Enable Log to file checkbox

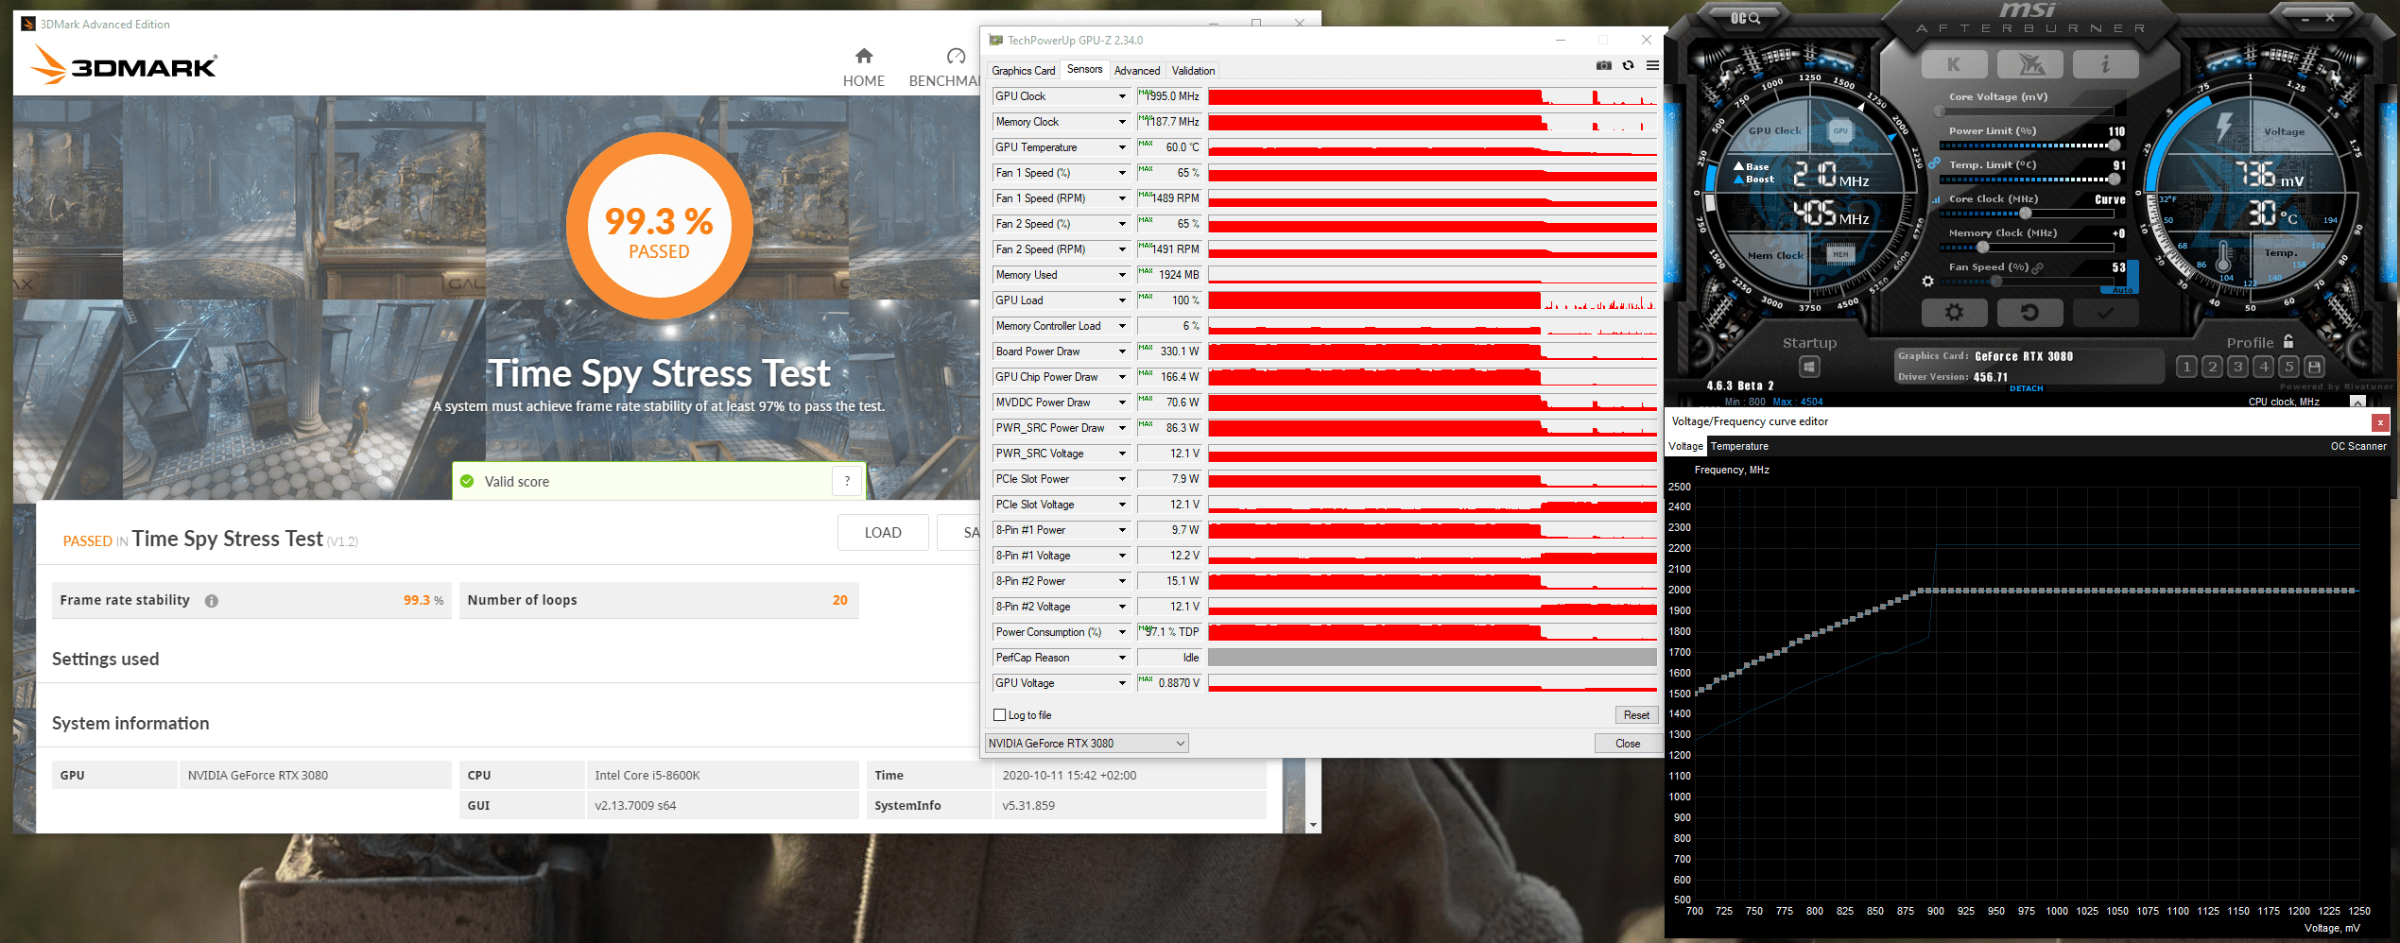[x=999, y=715]
